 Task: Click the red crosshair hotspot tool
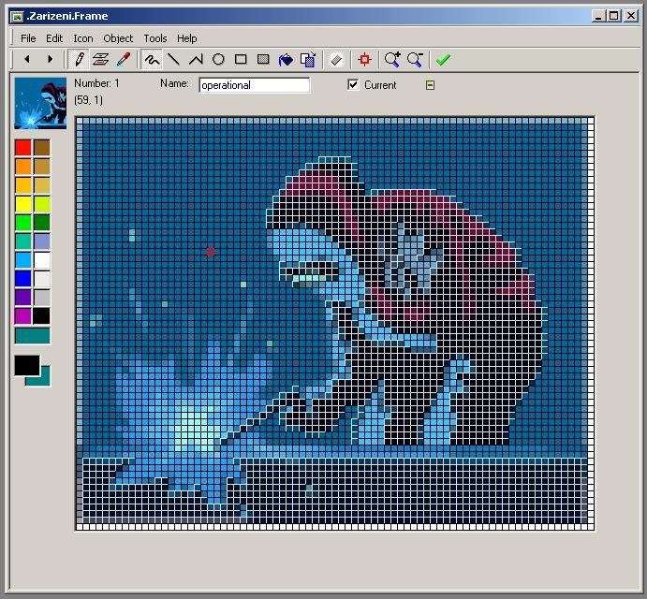364,59
